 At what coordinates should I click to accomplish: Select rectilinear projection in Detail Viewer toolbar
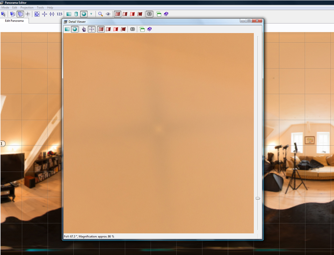pyautogui.click(x=67, y=29)
